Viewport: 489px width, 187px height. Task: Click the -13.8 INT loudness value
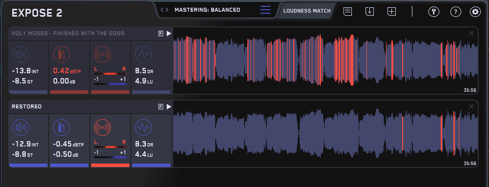point(25,71)
